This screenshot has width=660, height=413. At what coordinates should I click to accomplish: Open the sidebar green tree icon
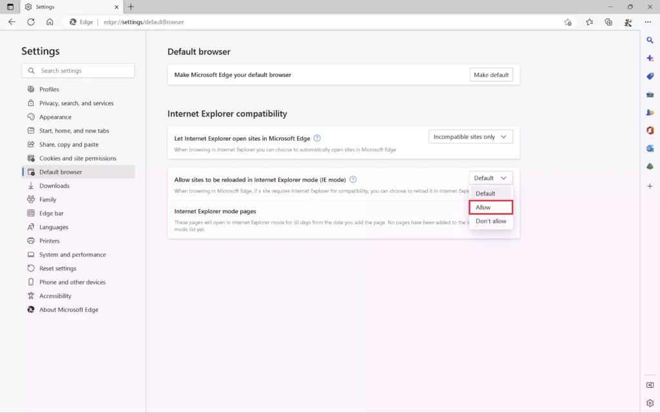point(650,166)
